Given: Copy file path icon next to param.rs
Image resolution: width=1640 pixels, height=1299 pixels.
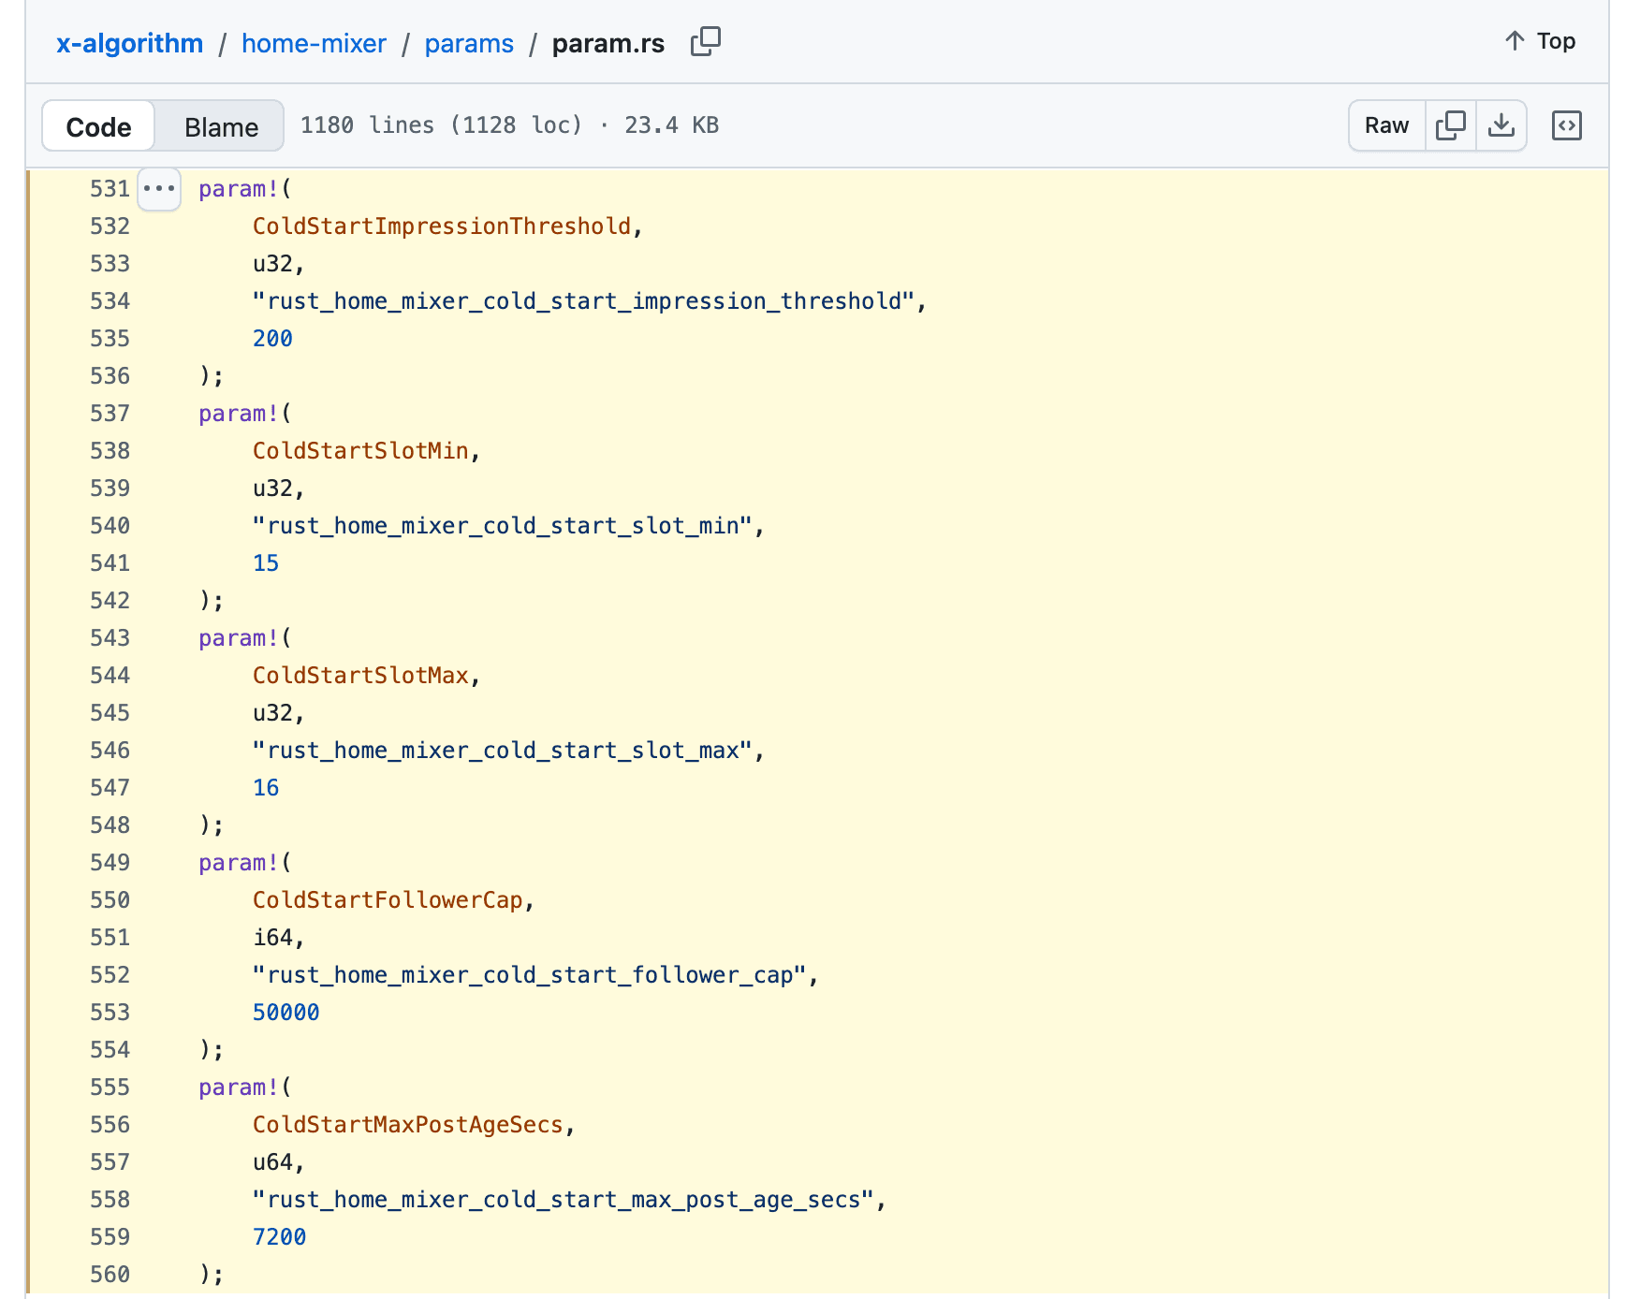Looking at the screenshot, I should pos(705,42).
